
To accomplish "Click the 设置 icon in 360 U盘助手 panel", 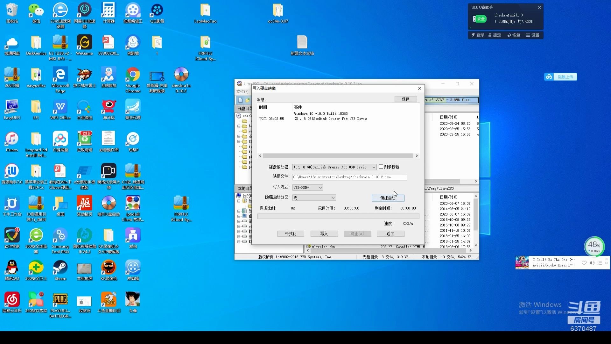I will coord(533,35).
